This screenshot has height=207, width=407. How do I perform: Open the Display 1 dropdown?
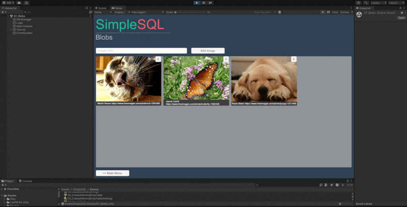[x=122, y=12]
